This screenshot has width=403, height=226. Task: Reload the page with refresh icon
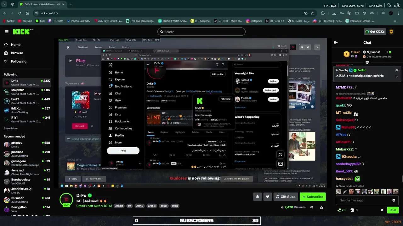click(20, 13)
